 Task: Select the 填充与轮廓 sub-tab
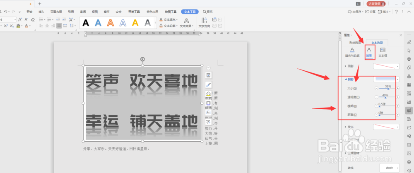click(x=352, y=53)
